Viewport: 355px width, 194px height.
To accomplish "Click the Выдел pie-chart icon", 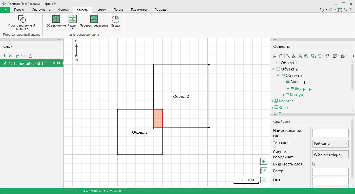I will tap(115, 19).
